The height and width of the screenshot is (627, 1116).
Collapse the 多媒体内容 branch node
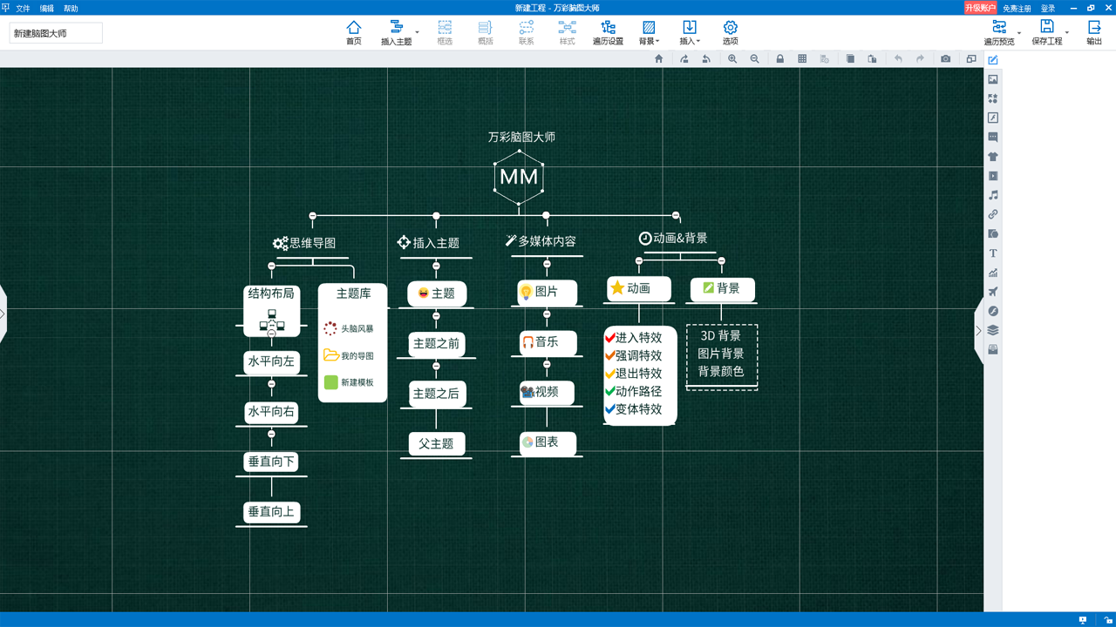click(x=547, y=265)
